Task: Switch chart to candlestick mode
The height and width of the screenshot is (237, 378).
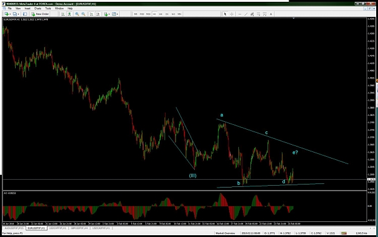Action: point(69,14)
